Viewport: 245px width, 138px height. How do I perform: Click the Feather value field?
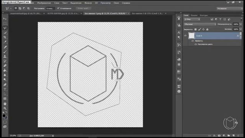(50, 8)
